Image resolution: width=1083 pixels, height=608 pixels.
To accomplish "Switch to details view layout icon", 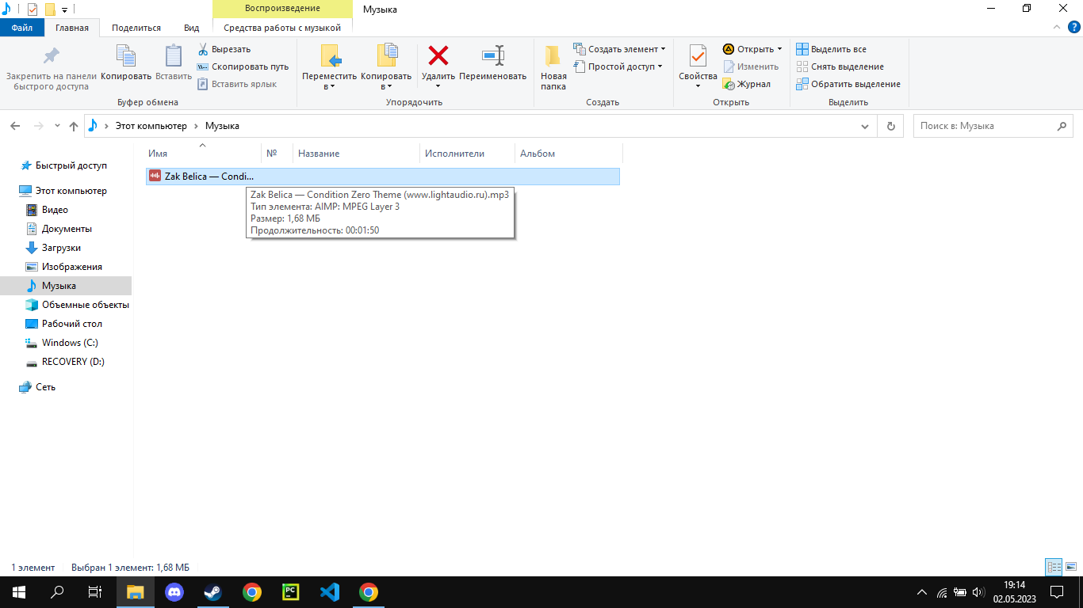I will [x=1054, y=568].
